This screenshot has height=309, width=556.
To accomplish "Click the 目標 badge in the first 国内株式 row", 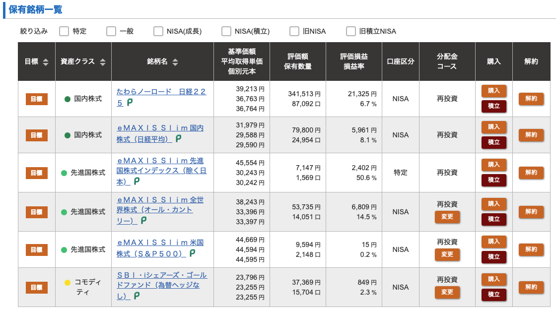I will 37,99.
